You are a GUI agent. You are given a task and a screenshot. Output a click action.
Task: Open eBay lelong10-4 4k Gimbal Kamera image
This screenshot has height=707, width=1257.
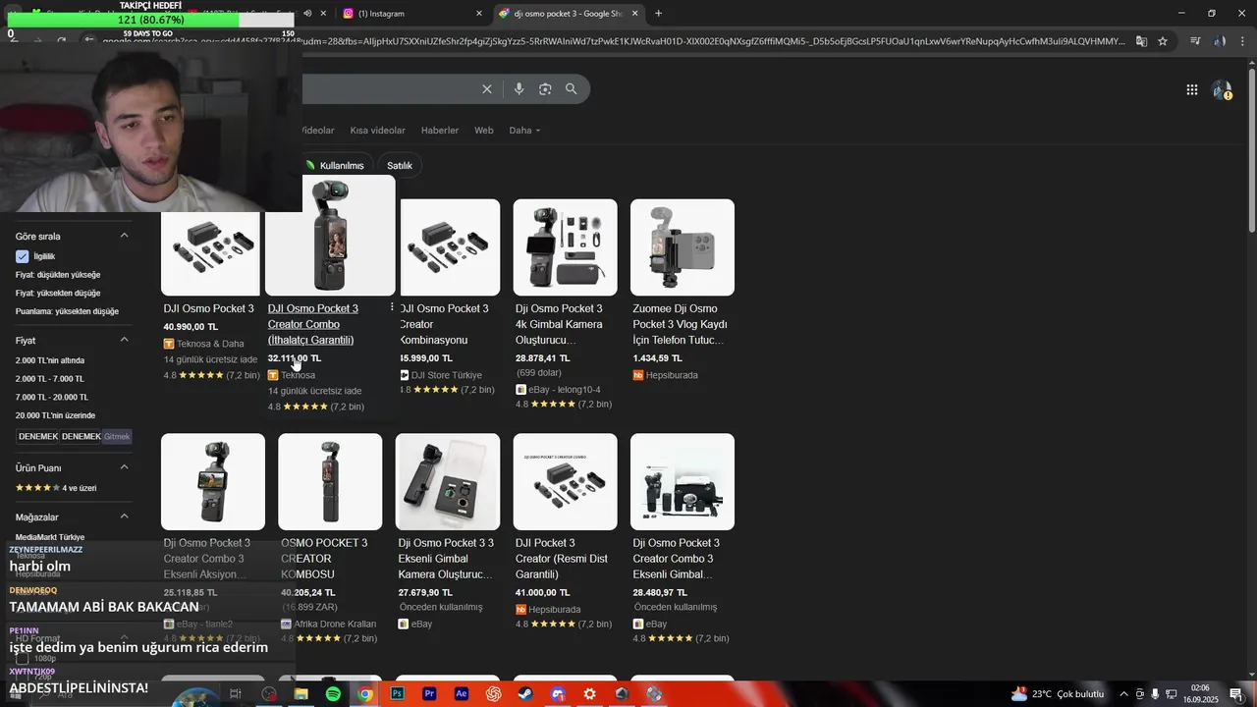click(x=565, y=247)
